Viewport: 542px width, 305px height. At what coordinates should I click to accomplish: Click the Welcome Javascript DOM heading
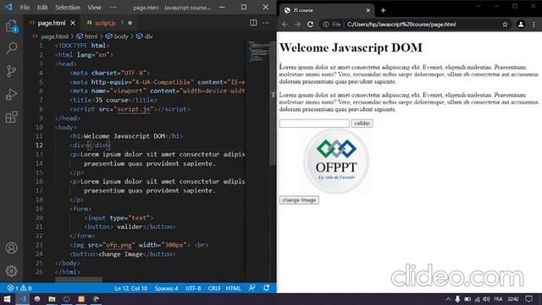[x=351, y=47]
